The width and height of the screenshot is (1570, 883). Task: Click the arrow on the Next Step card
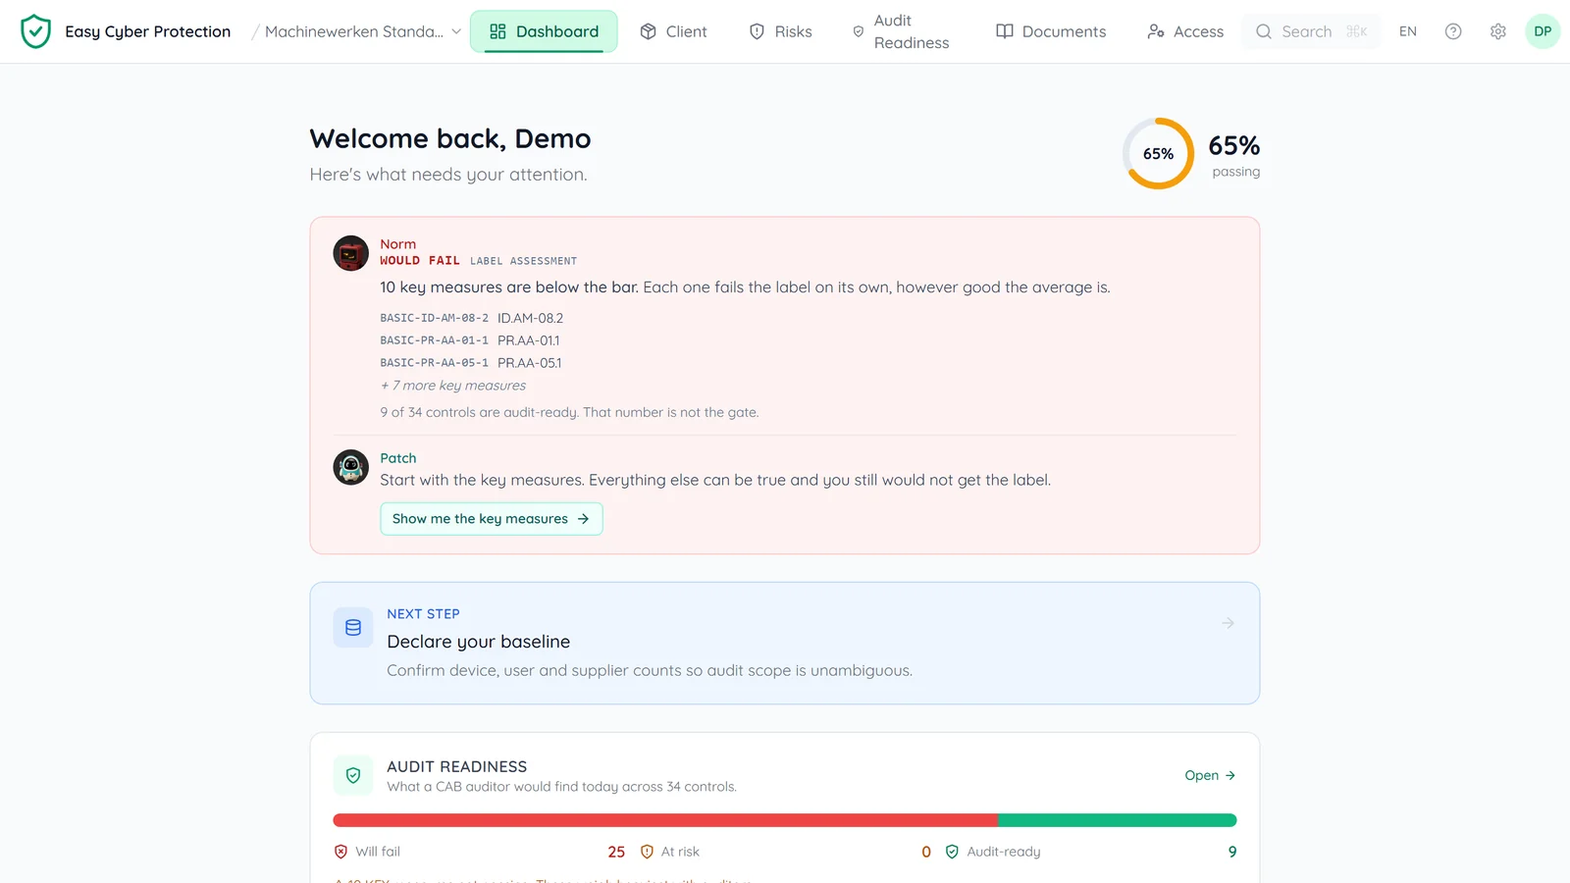coord(1228,623)
